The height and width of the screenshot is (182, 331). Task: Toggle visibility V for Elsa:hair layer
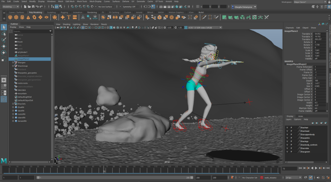click(287, 128)
